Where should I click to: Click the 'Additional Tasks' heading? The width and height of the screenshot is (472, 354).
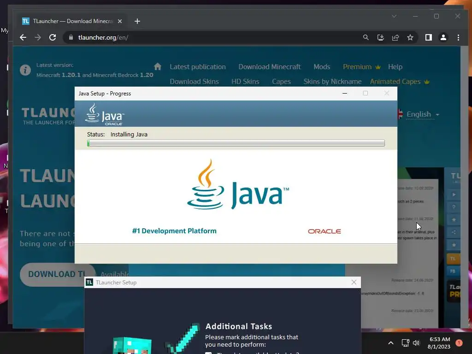pos(239,326)
